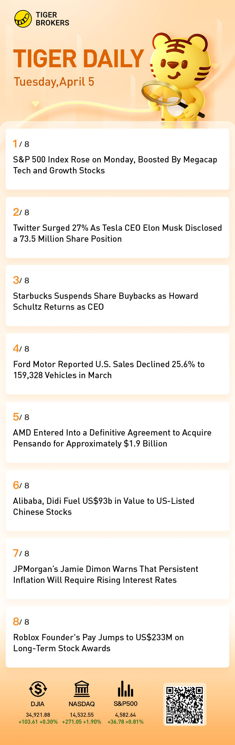The width and height of the screenshot is (235, 745).
Task: Click the orange number 8 story marker
Action: point(16,621)
